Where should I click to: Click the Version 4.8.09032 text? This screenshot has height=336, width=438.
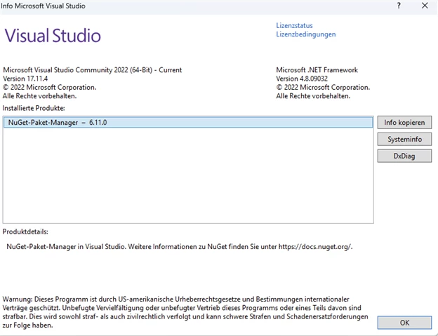coord(302,79)
